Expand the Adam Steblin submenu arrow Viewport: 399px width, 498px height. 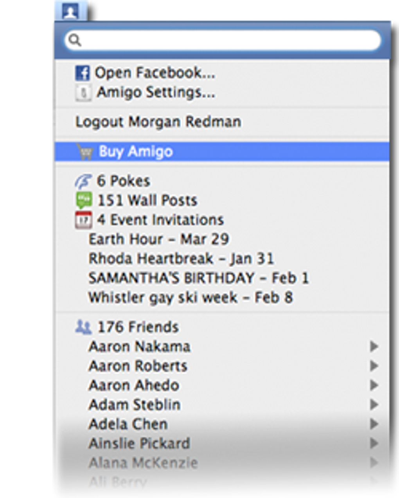point(374,405)
